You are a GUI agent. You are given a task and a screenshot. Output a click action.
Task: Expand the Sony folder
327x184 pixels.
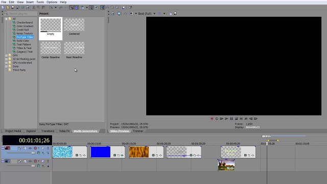pos(7,66)
